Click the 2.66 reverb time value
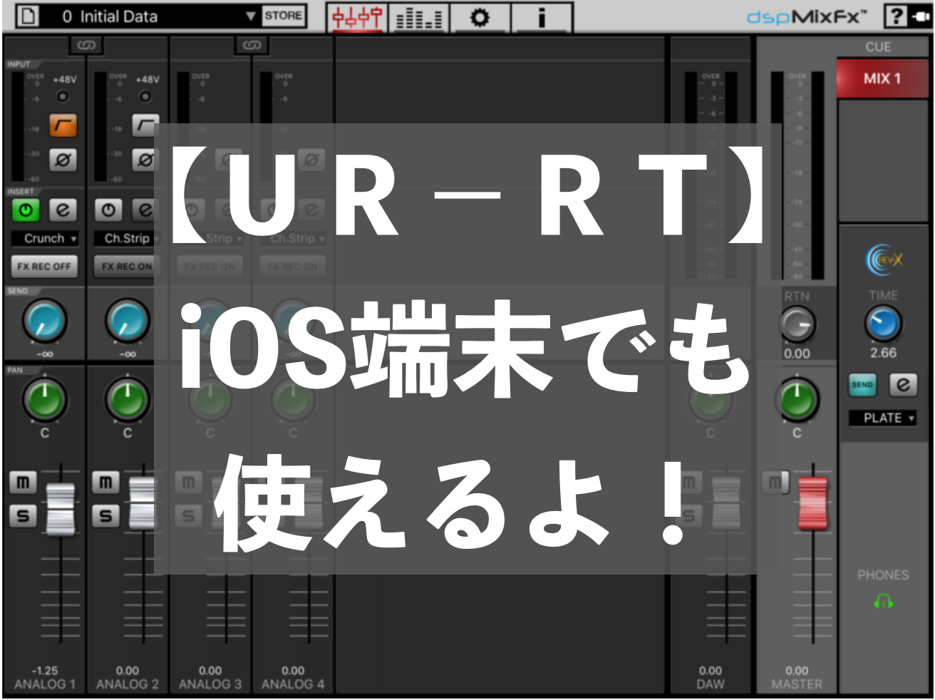This screenshot has width=935, height=700. point(883,353)
